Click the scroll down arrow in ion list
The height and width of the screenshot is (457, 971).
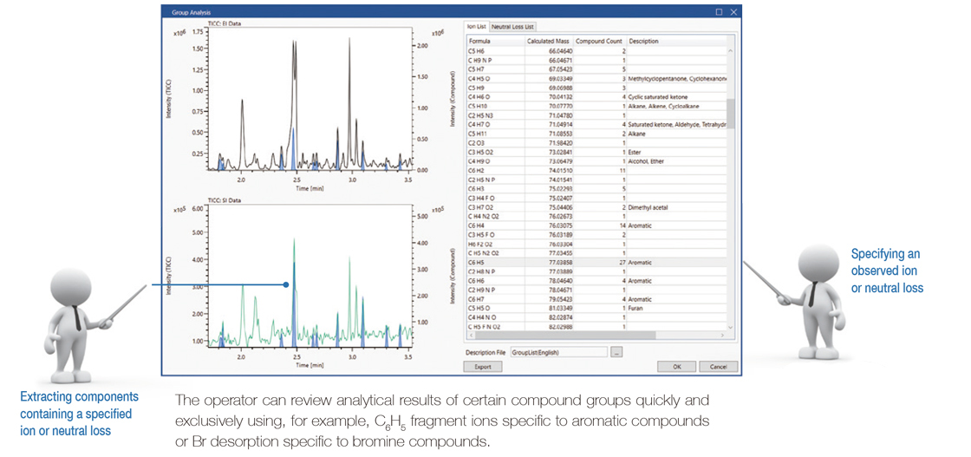(730, 327)
